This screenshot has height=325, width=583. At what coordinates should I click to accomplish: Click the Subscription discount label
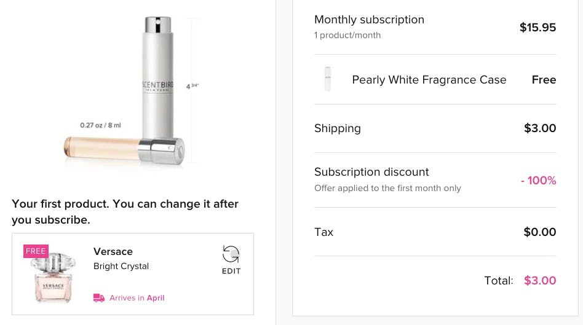pyautogui.click(x=371, y=172)
